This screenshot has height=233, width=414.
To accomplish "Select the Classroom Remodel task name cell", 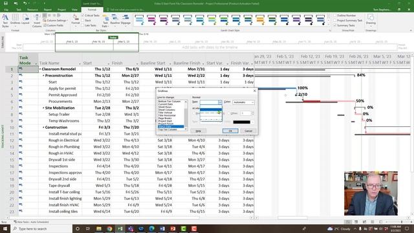I will tap(60, 69).
